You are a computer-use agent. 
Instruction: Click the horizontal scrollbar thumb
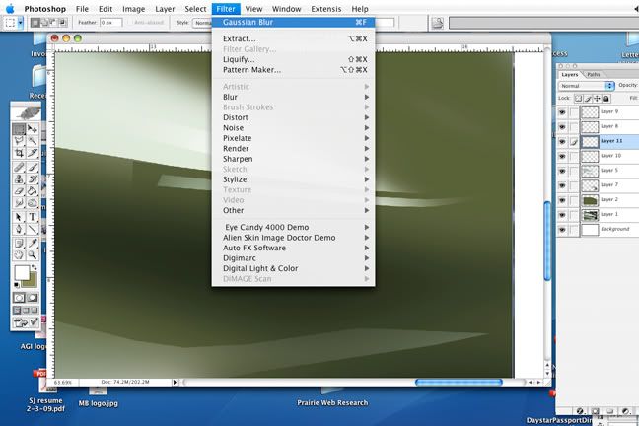coord(459,382)
